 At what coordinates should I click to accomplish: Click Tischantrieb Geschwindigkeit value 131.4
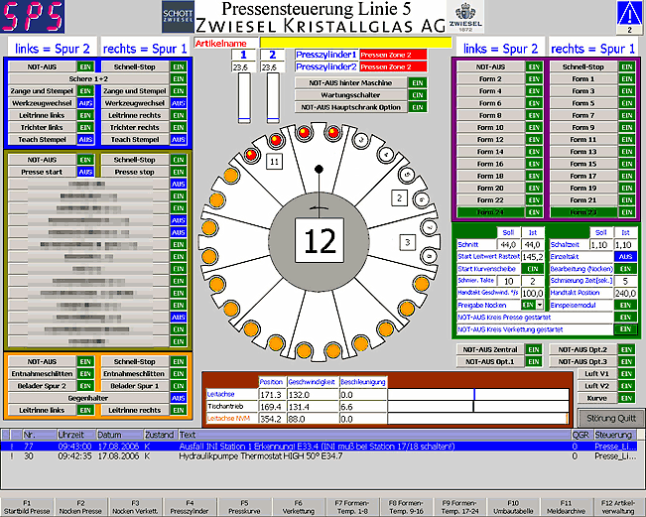(x=313, y=407)
